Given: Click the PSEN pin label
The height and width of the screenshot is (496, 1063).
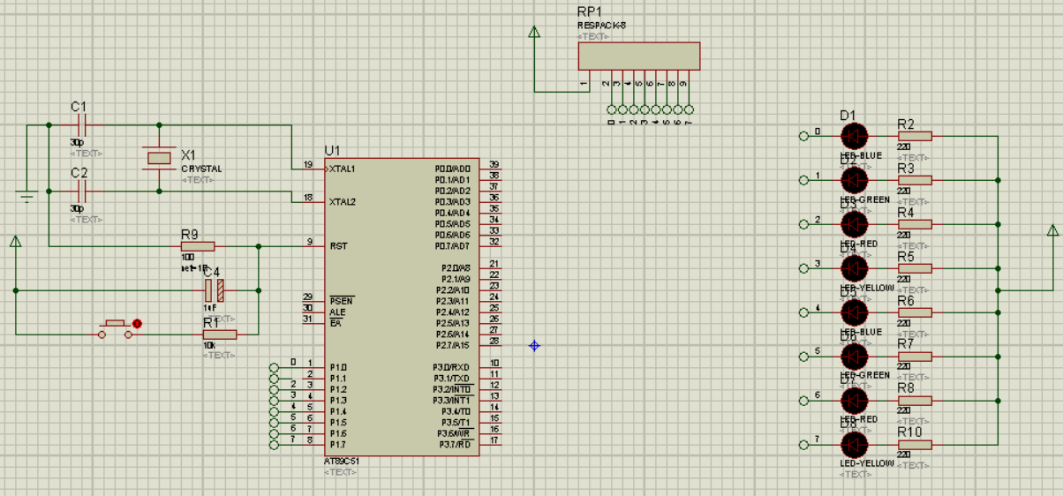Looking at the screenshot, I should pyautogui.click(x=341, y=301).
